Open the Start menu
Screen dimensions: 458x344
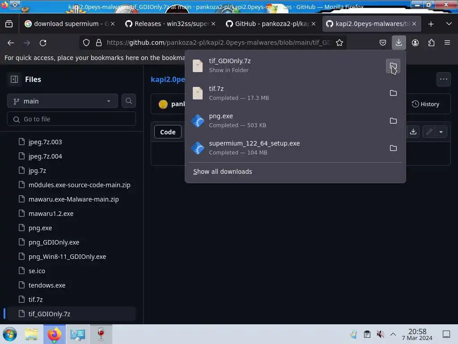coord(10,334)
